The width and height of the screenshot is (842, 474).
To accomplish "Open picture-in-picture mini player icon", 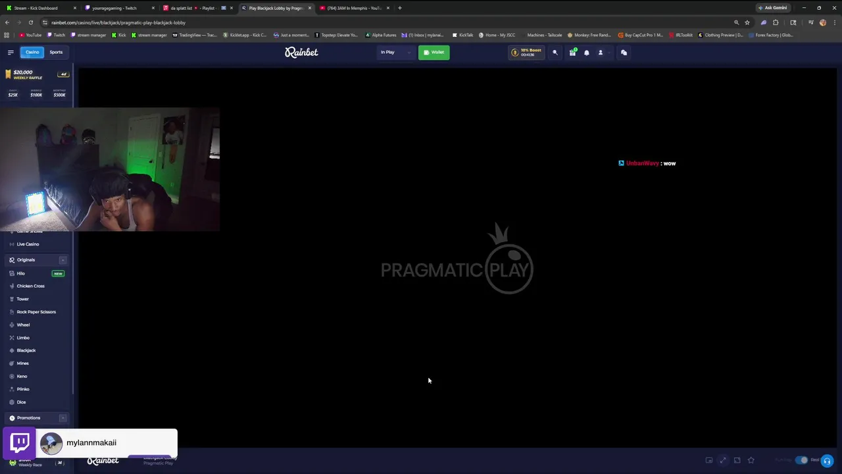I will tap(709, 460).
